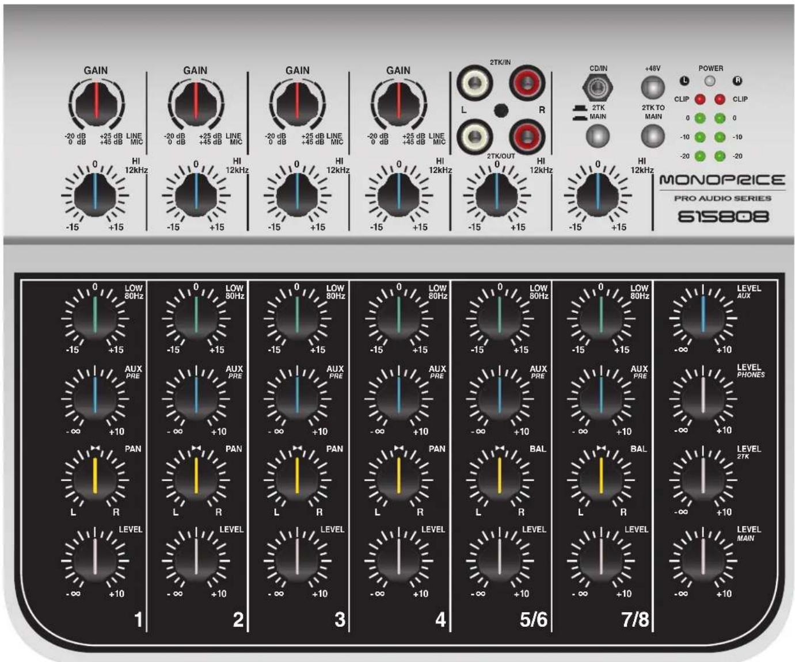
Task: Click the channel 2 LEVEL knob
Action: [x=196, y=558]
